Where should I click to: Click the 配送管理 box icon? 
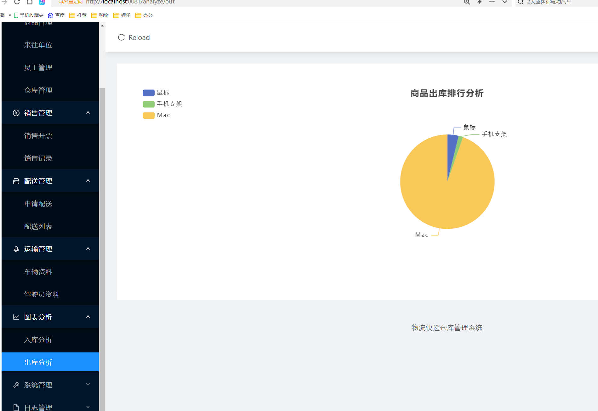(x=16, y=180)
